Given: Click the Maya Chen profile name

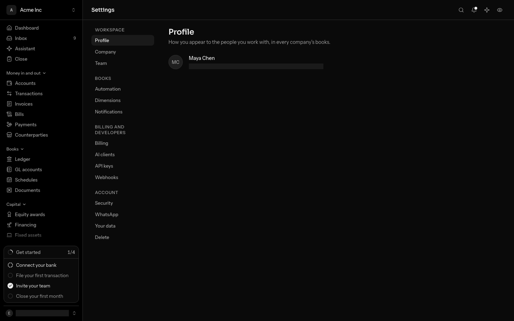Looking at the screenshot, I should (x=202, y=58).
